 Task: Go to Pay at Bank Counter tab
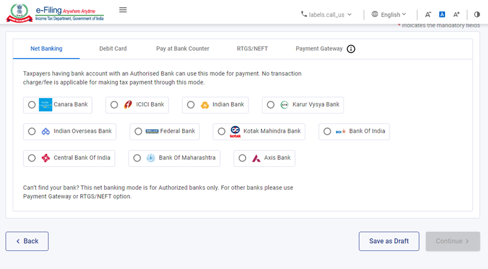183,48
